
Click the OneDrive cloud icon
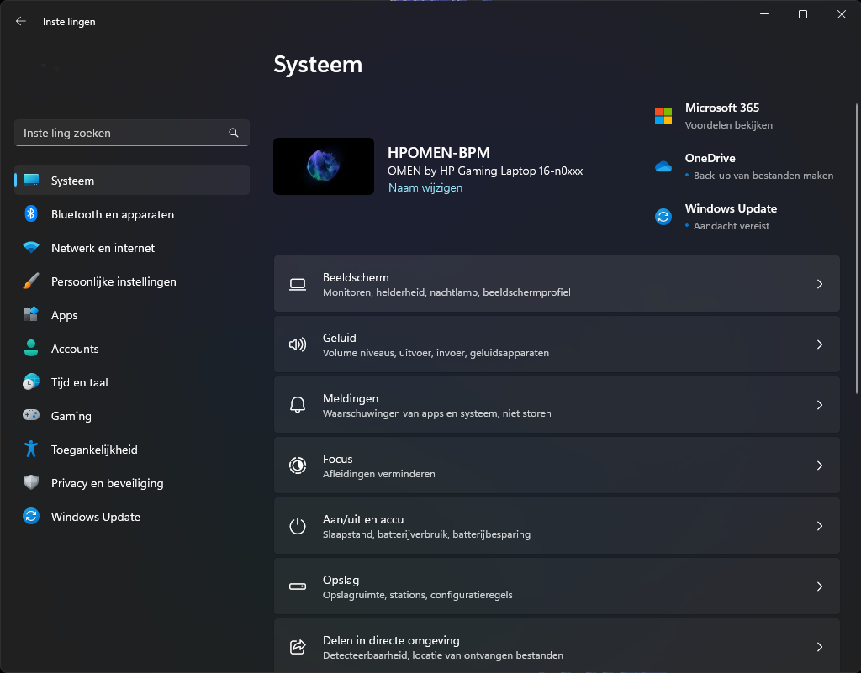click(x=663, y=166)
